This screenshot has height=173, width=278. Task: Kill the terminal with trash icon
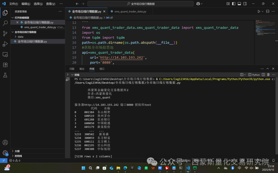coord(268,75)
